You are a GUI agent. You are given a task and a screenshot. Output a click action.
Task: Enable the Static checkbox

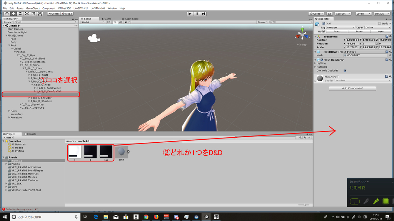(379, 23)
